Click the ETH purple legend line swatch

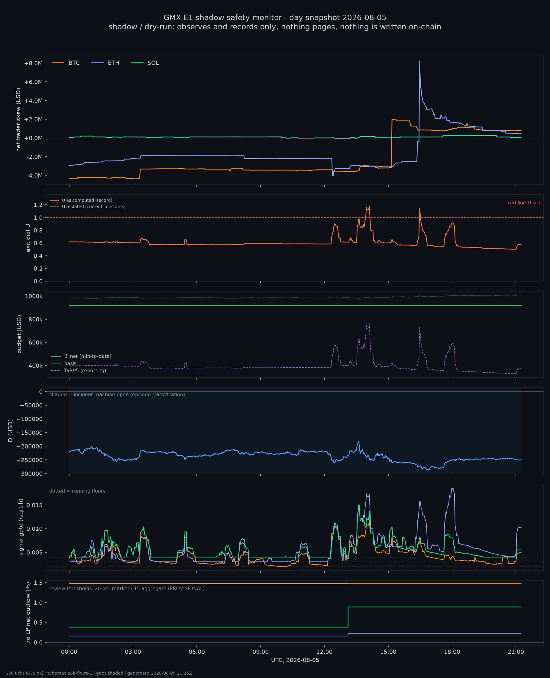point(98,63)
